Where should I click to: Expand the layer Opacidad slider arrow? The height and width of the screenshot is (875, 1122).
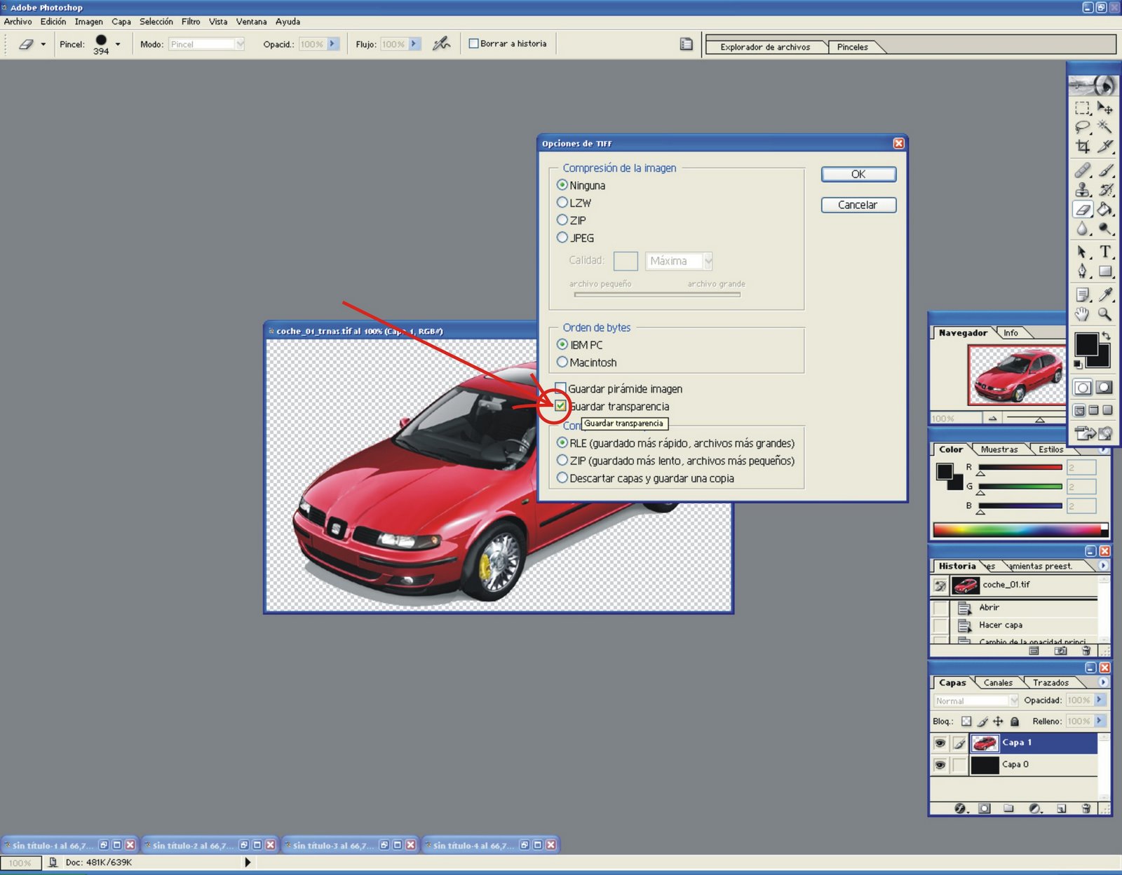[1100, 700]
